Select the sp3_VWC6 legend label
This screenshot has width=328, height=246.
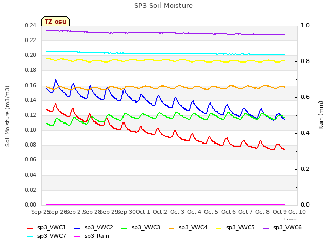pos(287,228)
